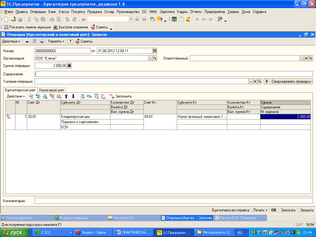Clear the Типовая операция field with X
The image size is (316, 237).
(x=255, y=81)
